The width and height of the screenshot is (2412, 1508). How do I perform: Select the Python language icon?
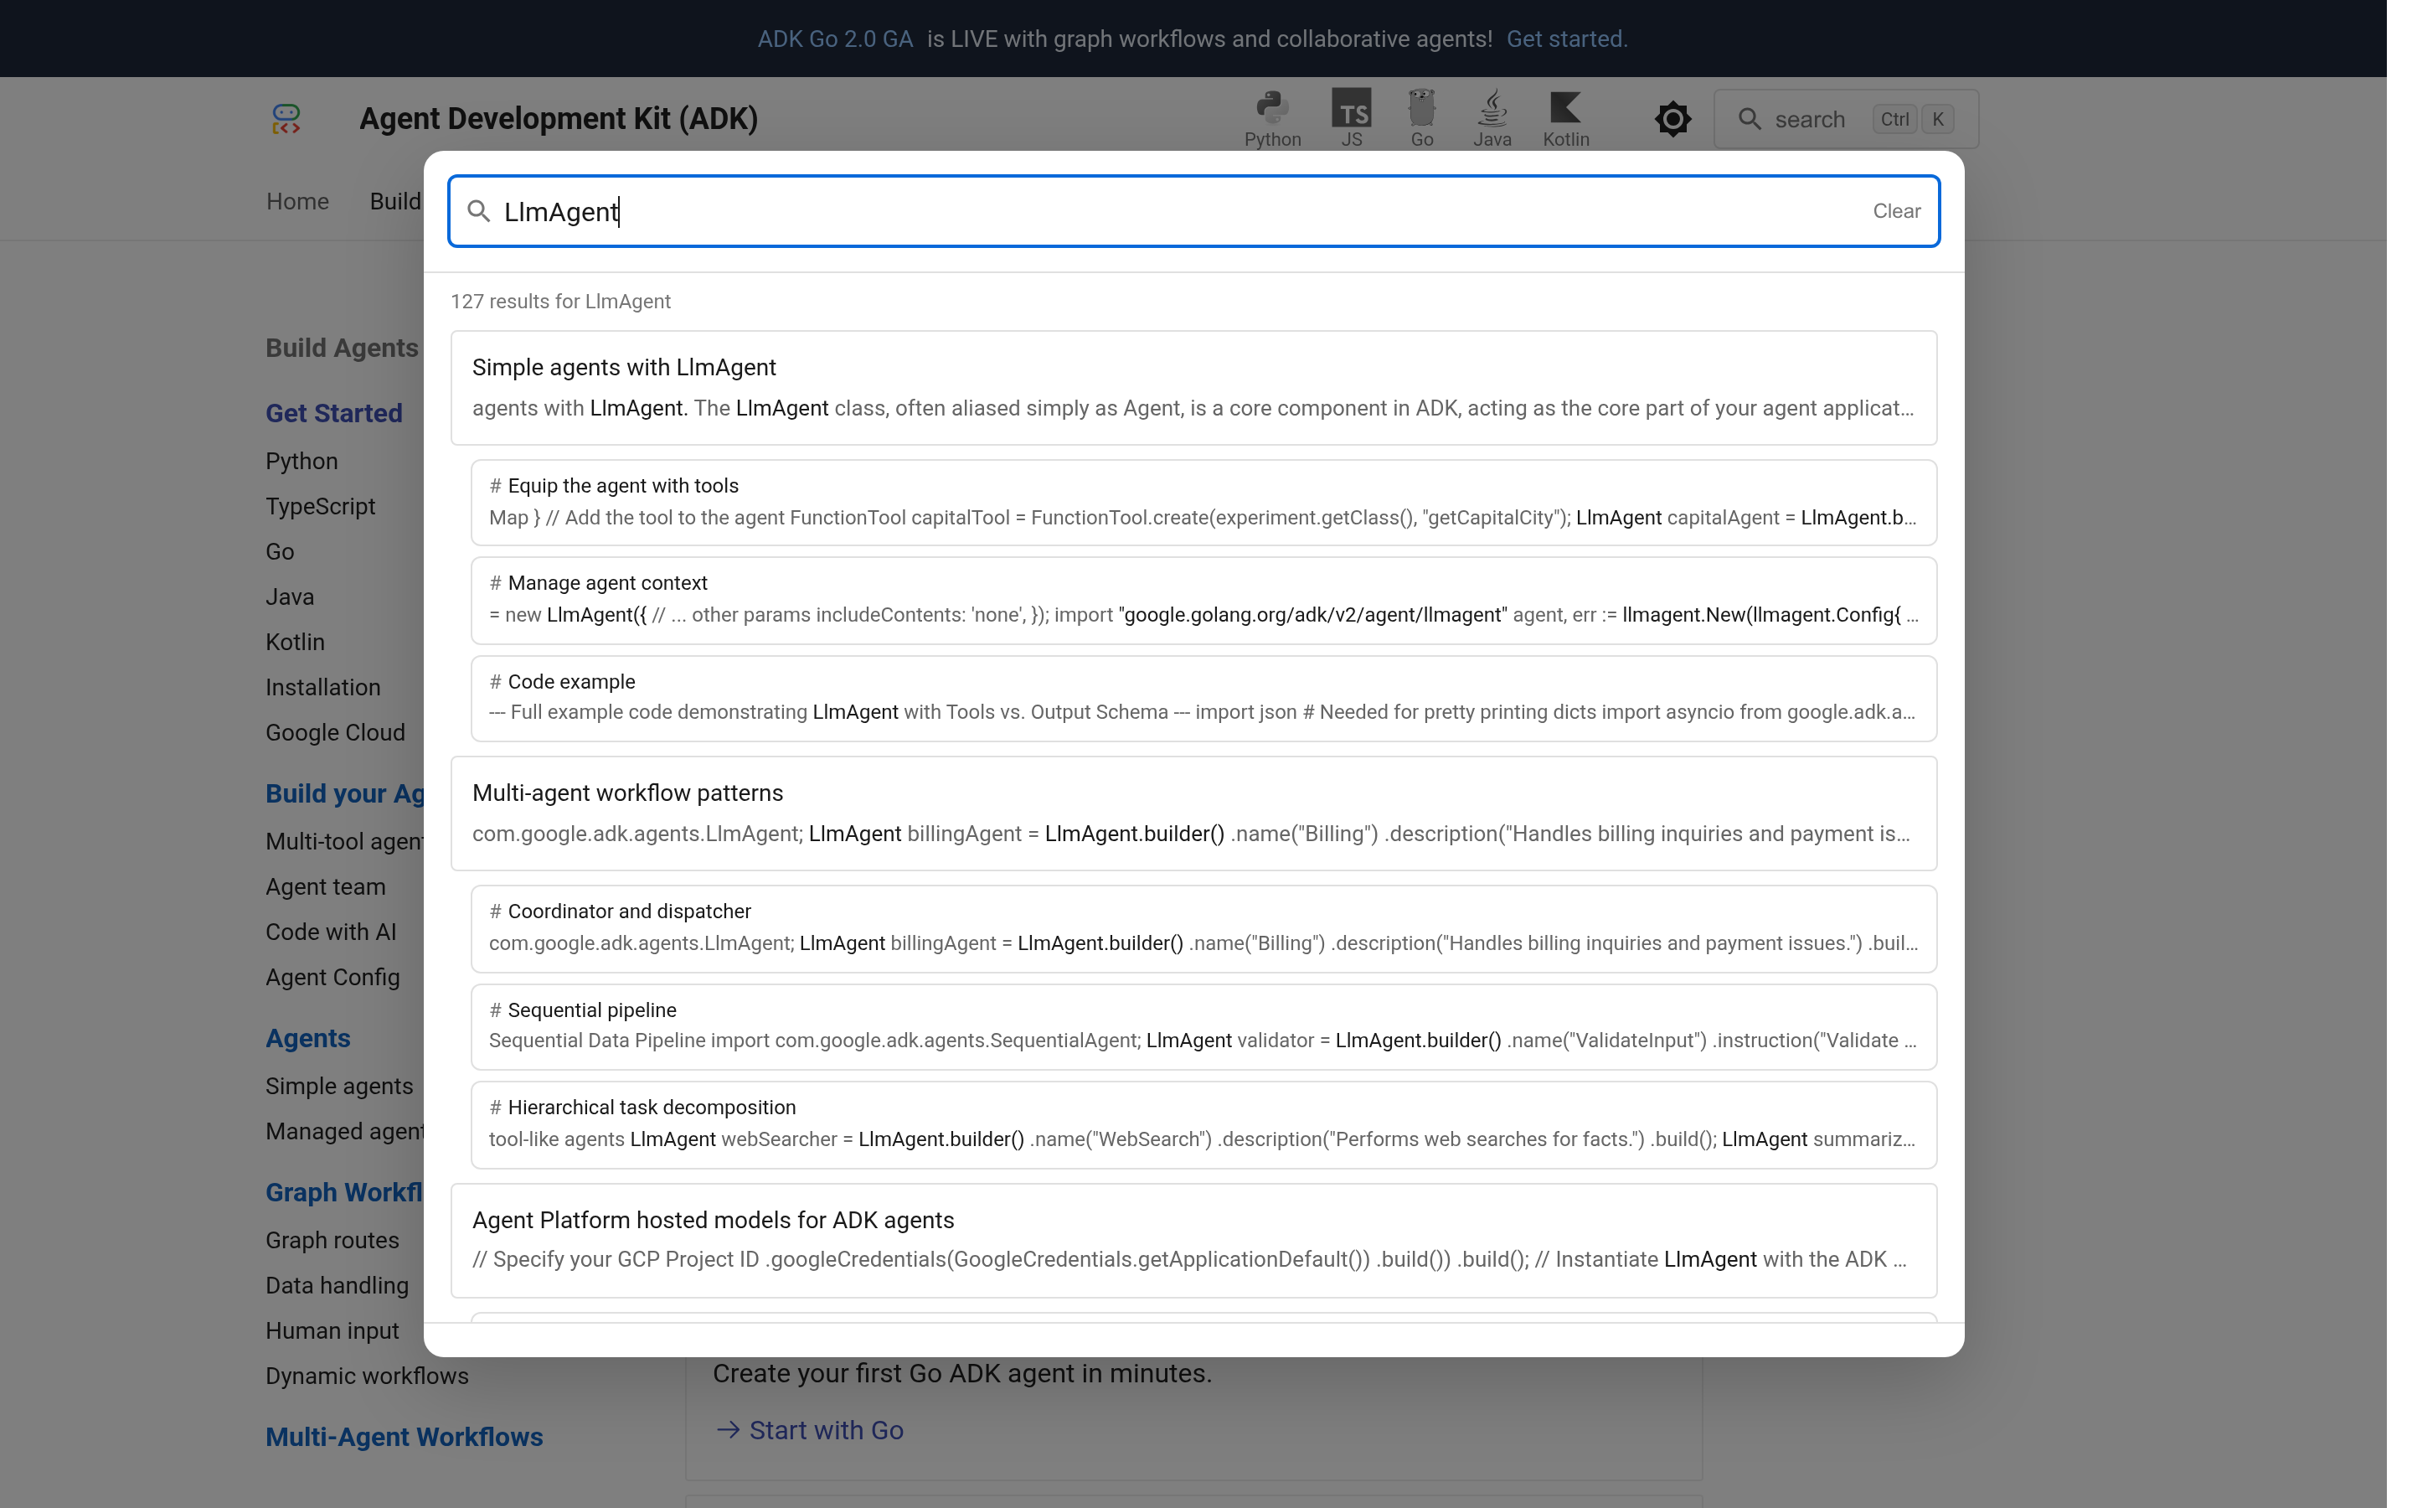pos(1272,119)
